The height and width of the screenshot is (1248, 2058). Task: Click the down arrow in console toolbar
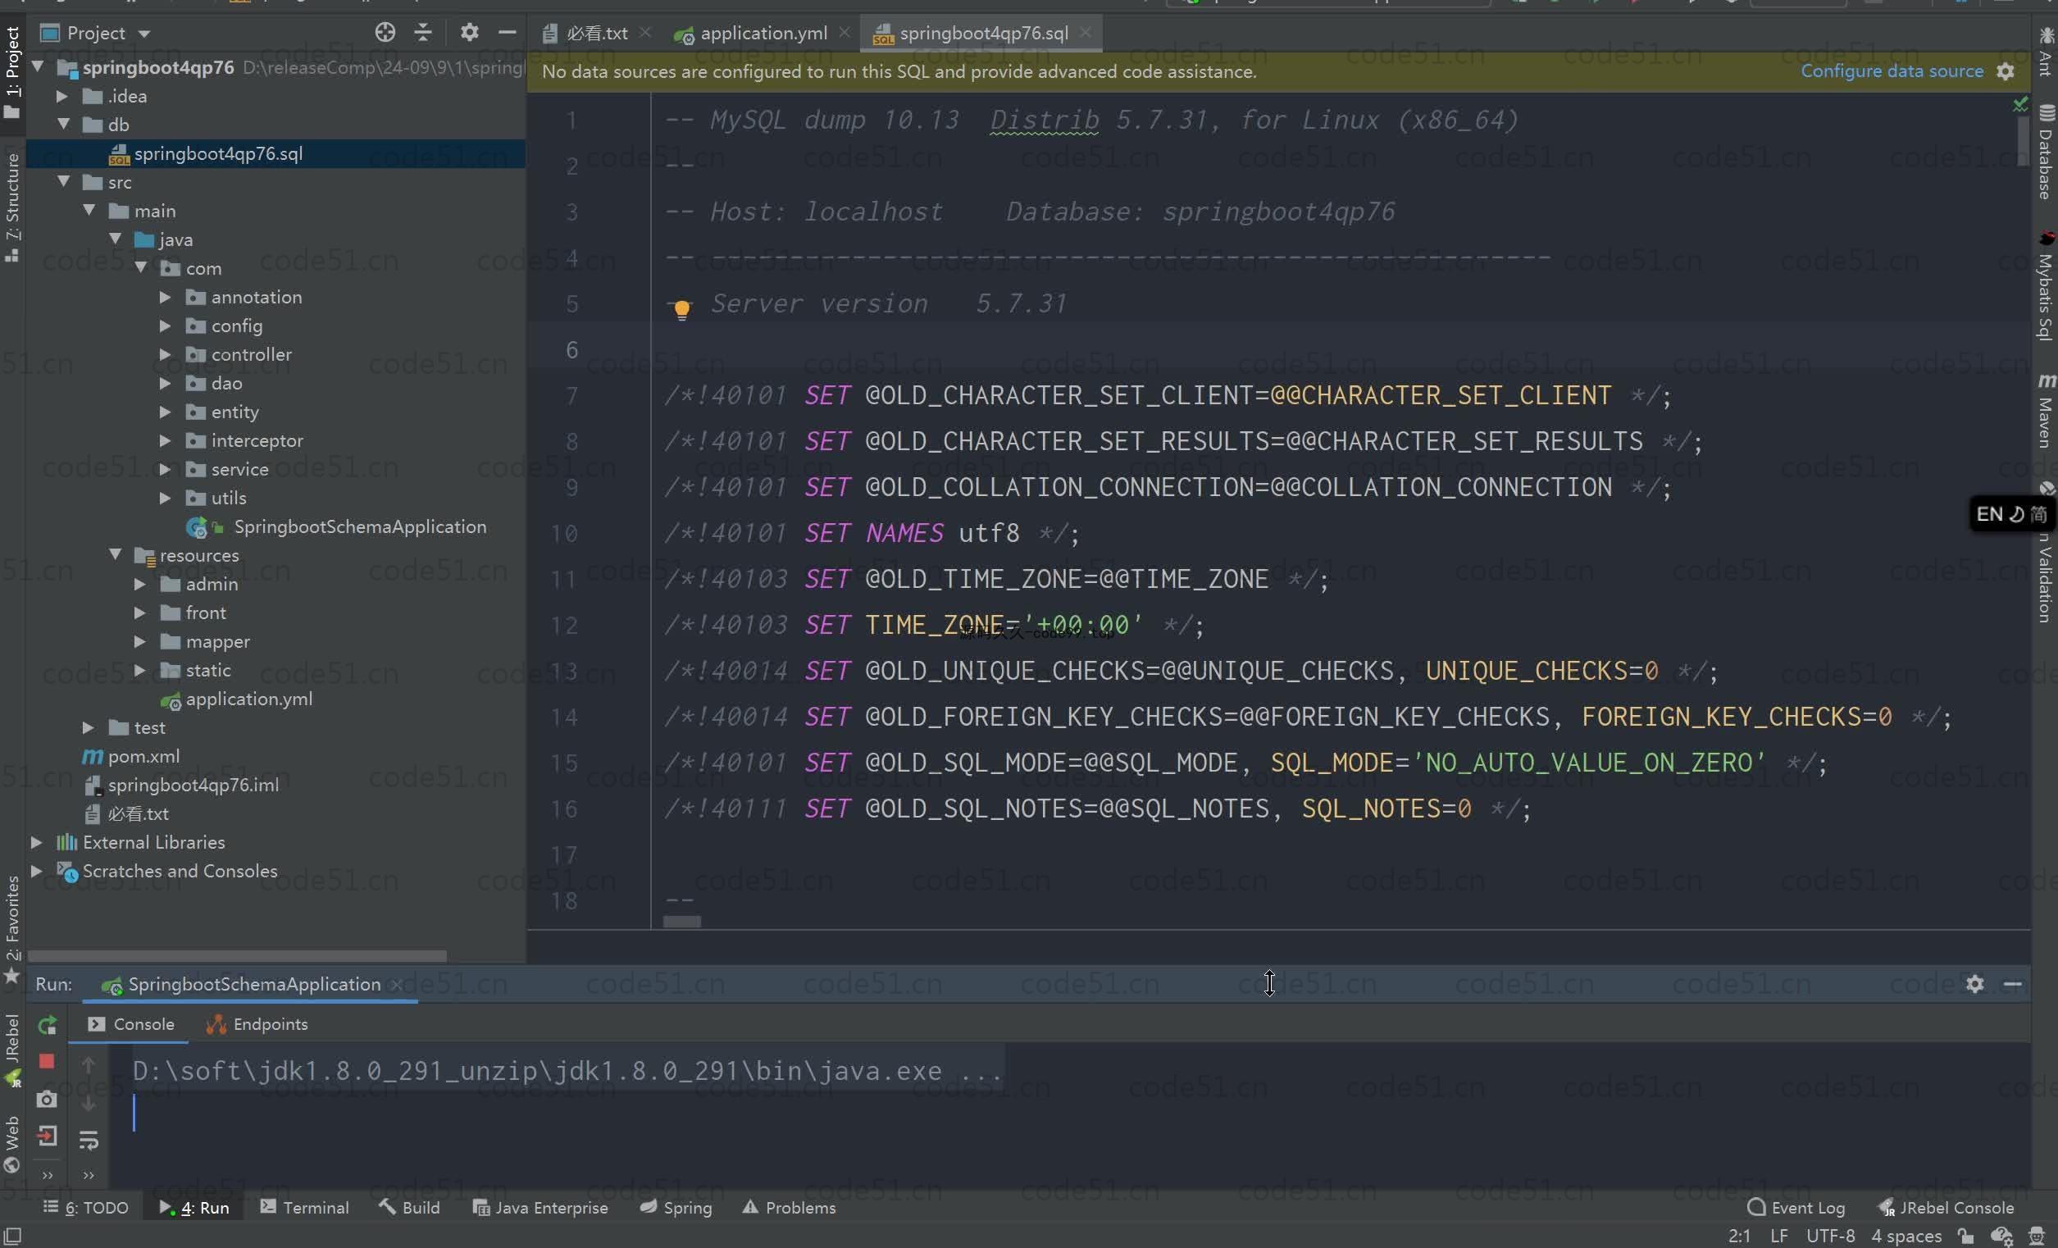pyautogui.click(x=89, y=1103)
